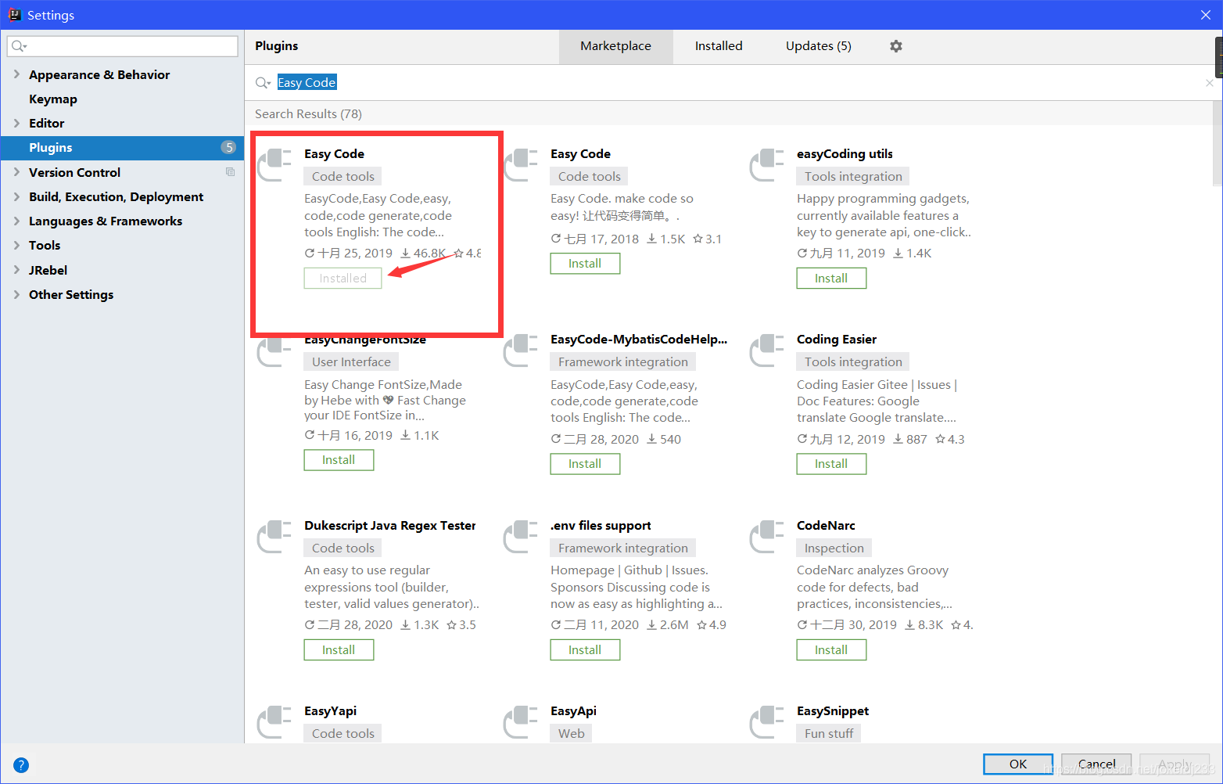
Task: Open the plugins settings gear menu
Action: (896, 46)
